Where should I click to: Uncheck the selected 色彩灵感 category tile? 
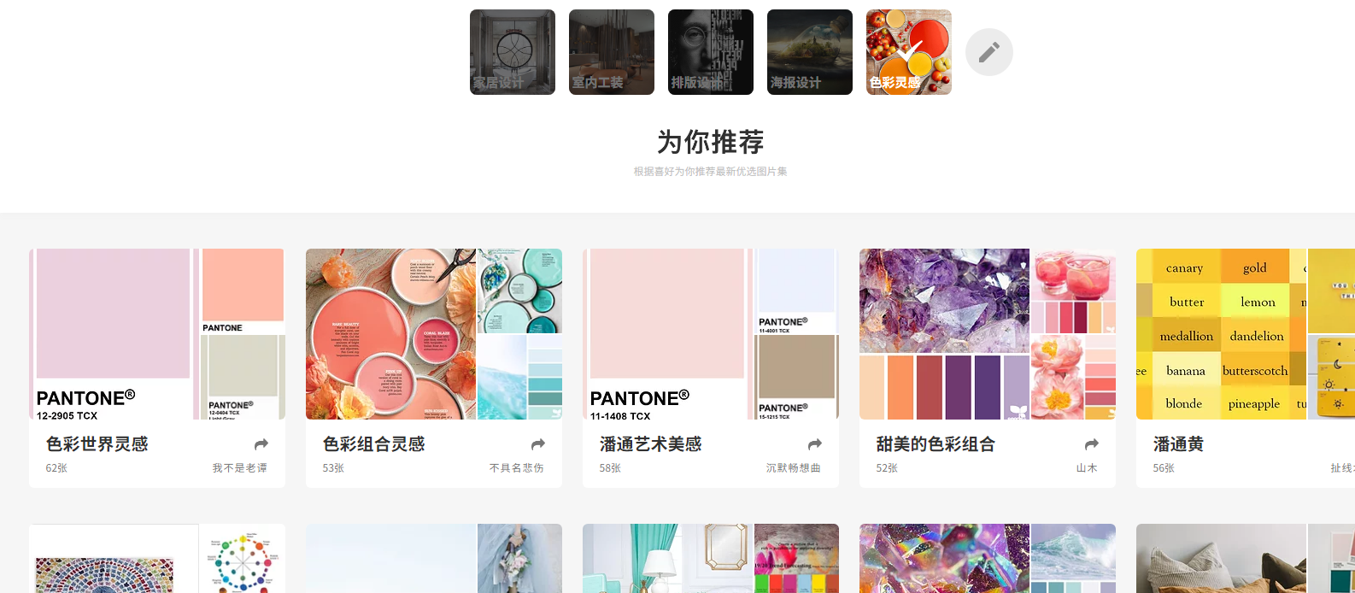909,52
